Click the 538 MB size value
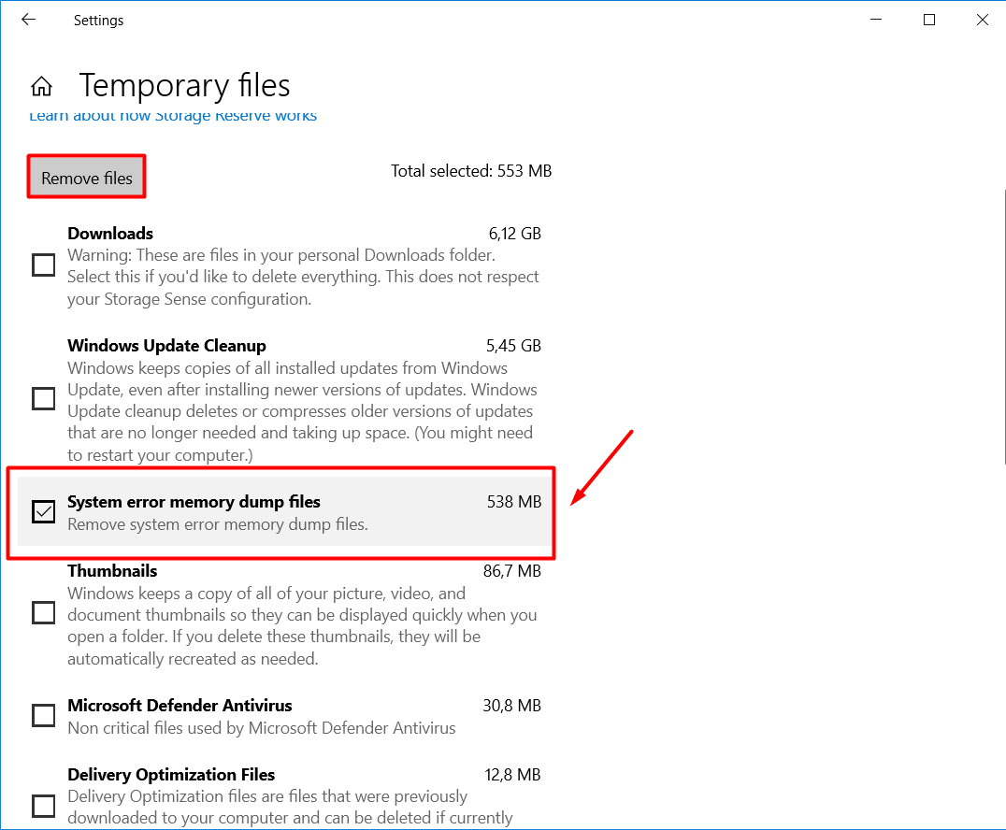 tap(513, 502)
